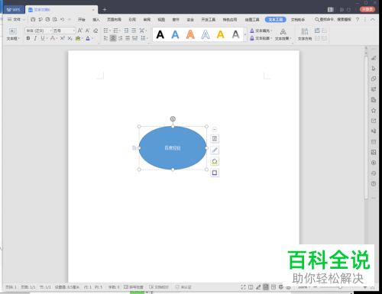Screen dimensions: 382x294
Task: Toggle Underline formatting
Action: pyautogui.click(x=43, y=38)
